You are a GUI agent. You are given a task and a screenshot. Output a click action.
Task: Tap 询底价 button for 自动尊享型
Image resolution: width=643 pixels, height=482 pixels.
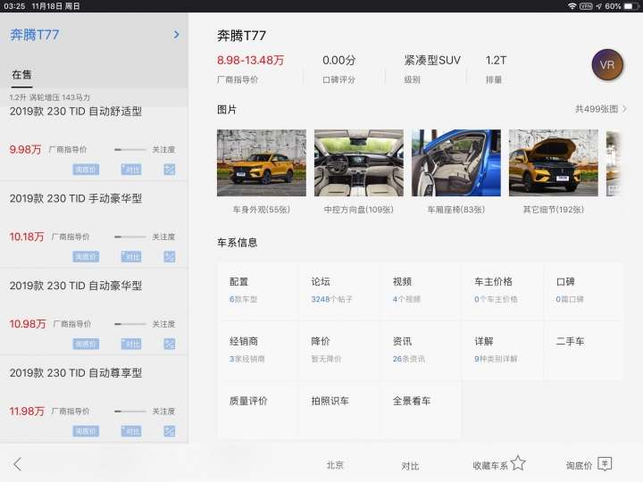[86, 431]
